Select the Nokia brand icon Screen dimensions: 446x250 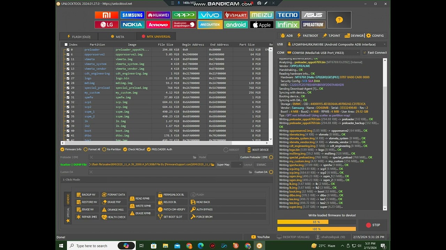click(x=132, y=25)
